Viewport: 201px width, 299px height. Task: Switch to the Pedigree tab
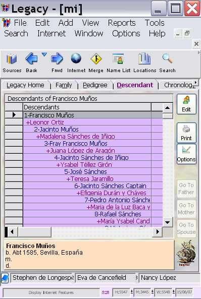[95, 85]
